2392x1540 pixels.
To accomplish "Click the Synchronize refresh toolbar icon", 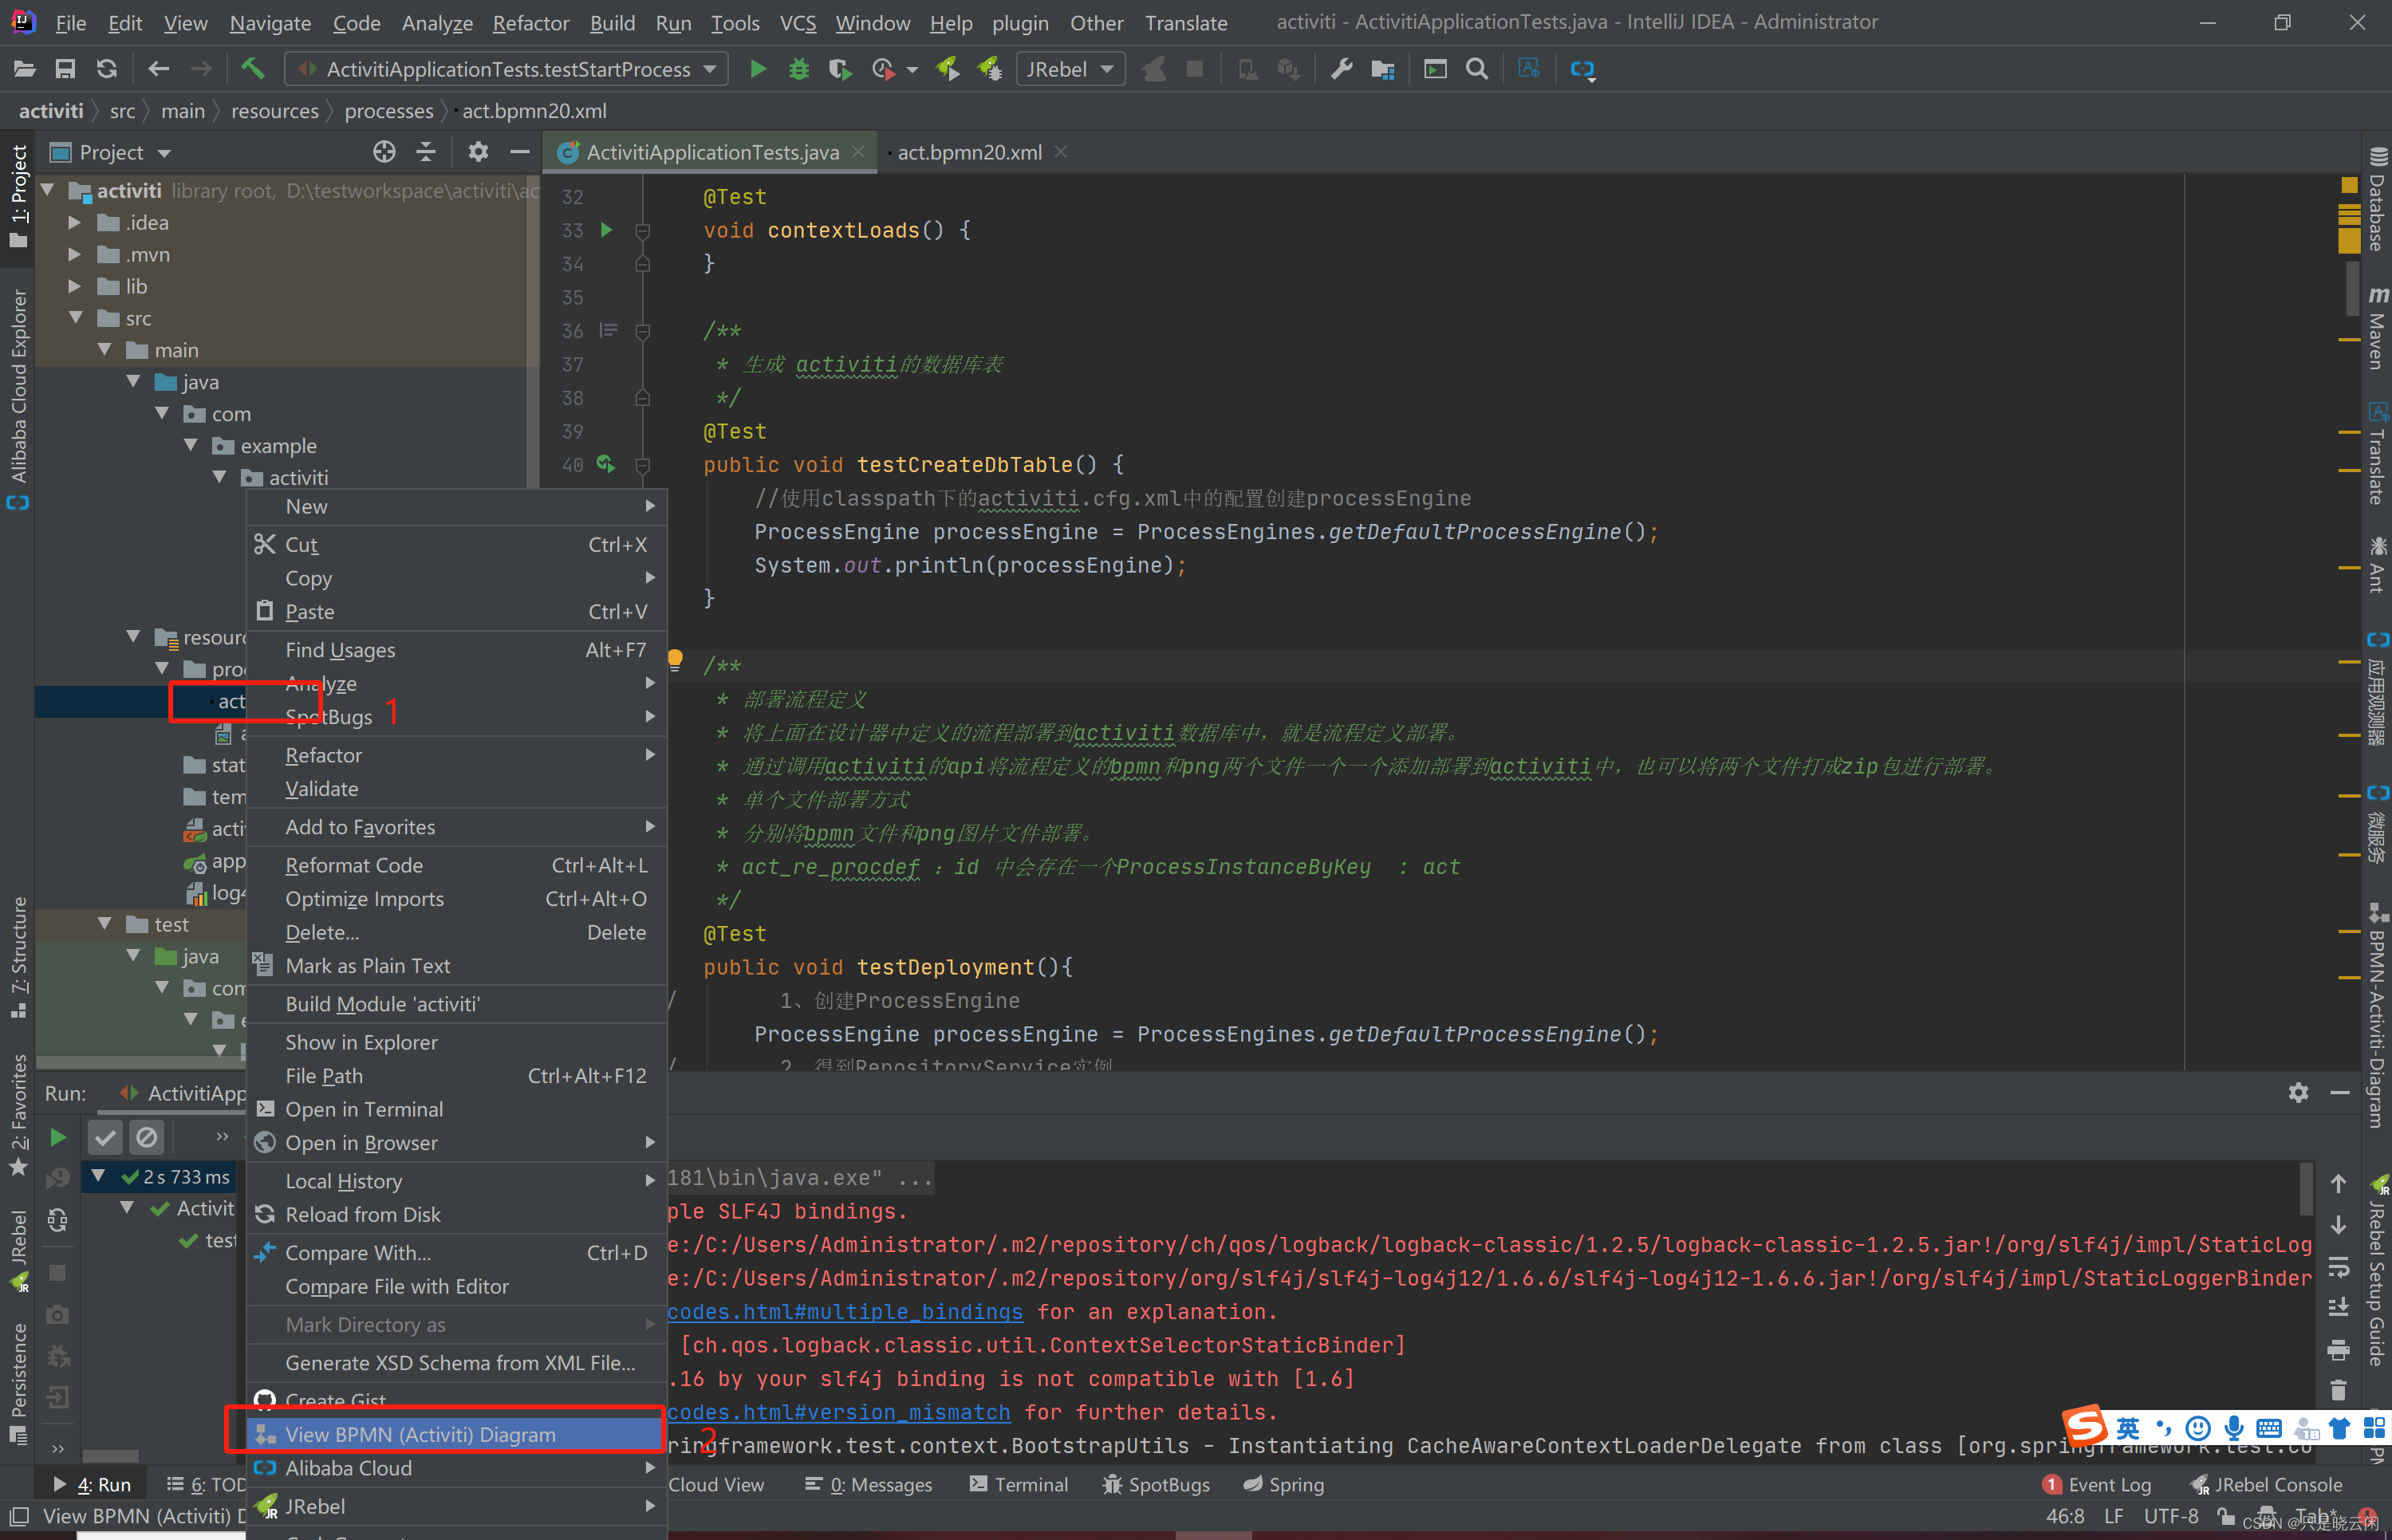I will coord(106,69).
